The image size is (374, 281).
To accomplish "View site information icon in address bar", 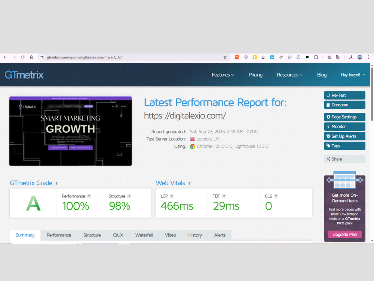I will tap(42, 57).
